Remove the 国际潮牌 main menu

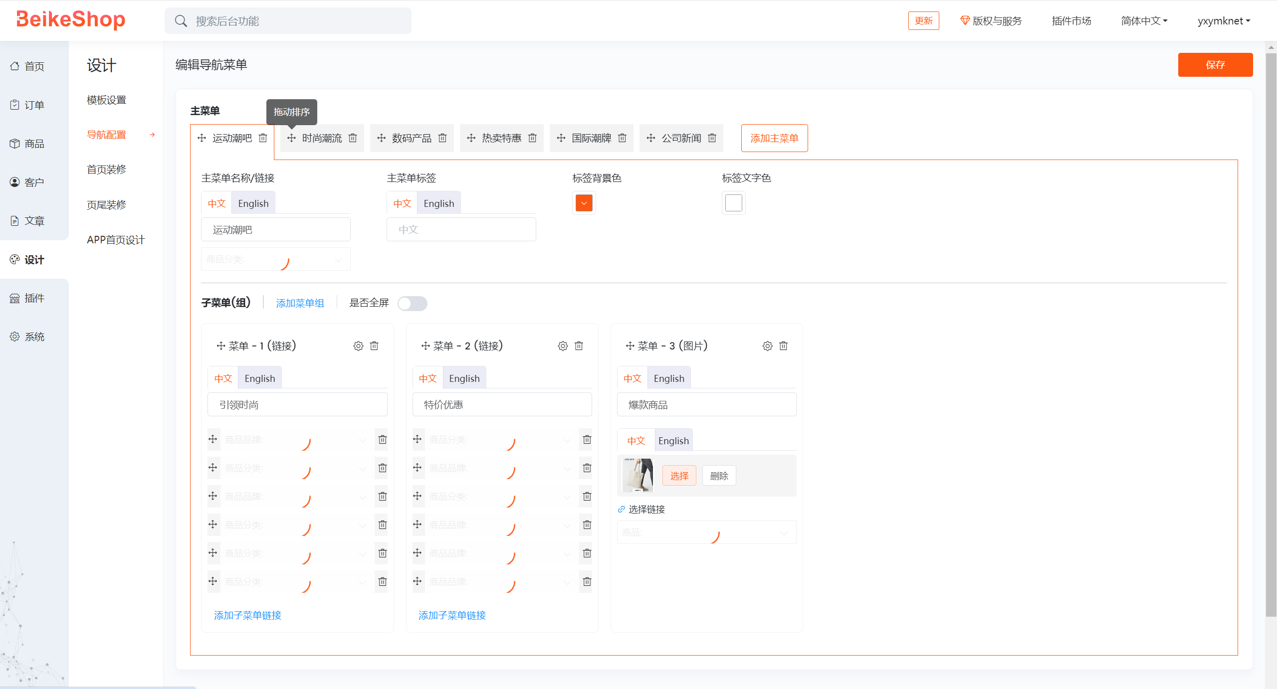pos(622,138)
